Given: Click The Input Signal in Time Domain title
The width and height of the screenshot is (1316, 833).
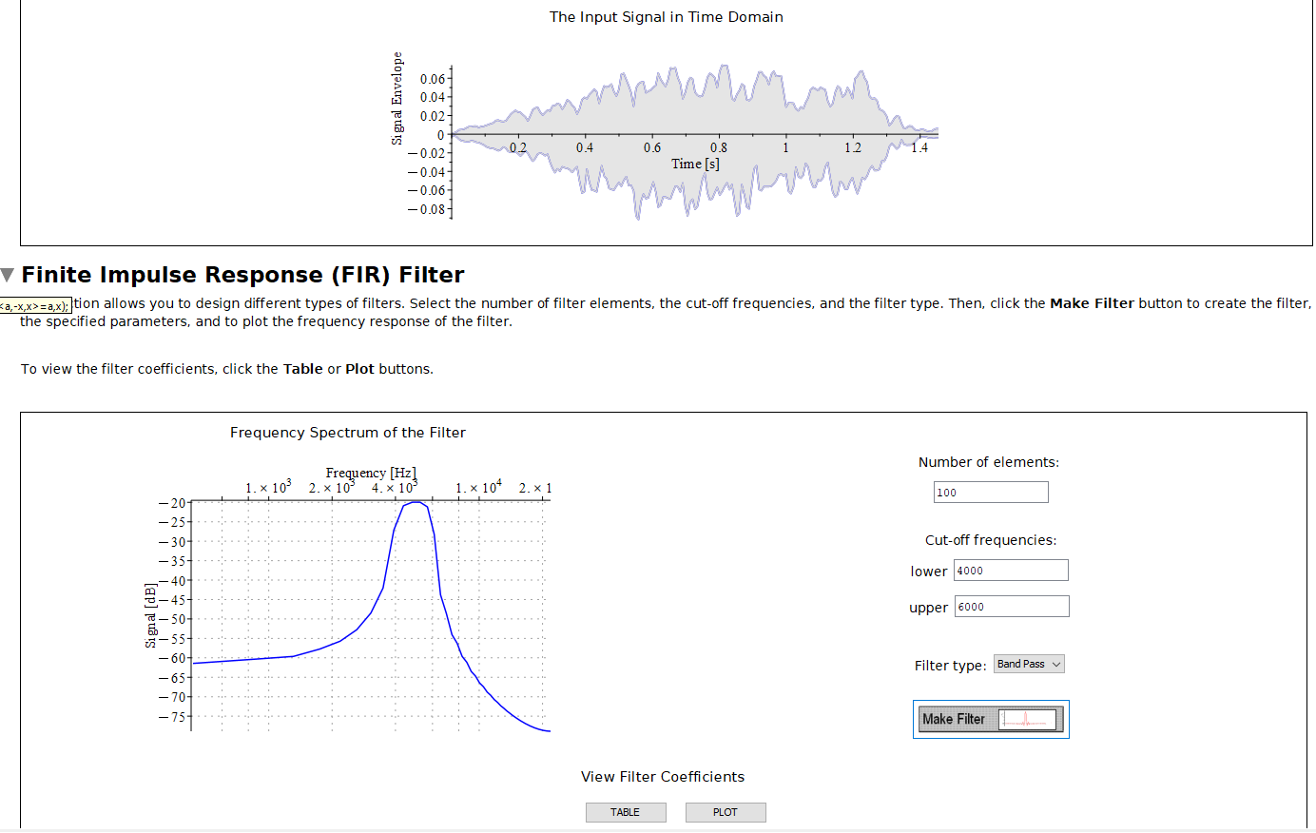Looking at the screenshot, I should [x=666, y=17].
